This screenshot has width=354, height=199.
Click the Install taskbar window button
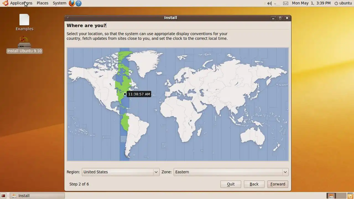click(x=37, y=196)
